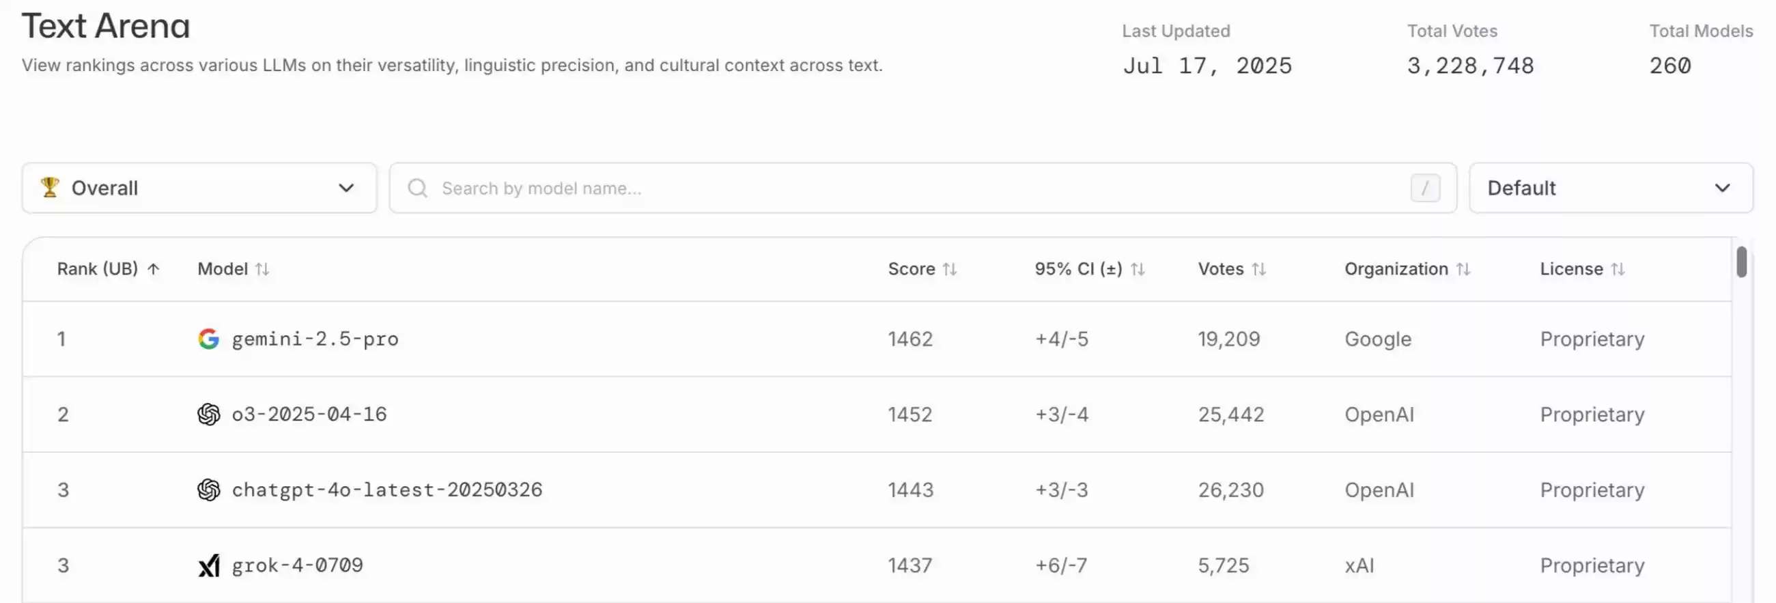Sort table by Votes column arrows
The height and width of the screenshot is (603, 1776).
coord(1258,269)
